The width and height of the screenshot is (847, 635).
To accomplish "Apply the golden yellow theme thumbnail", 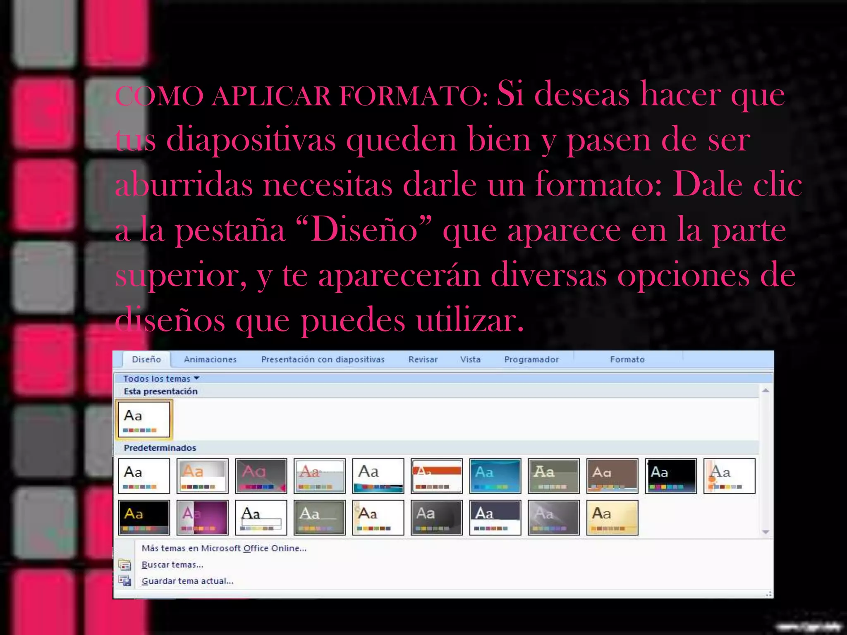I will click(x=612, y=518).
